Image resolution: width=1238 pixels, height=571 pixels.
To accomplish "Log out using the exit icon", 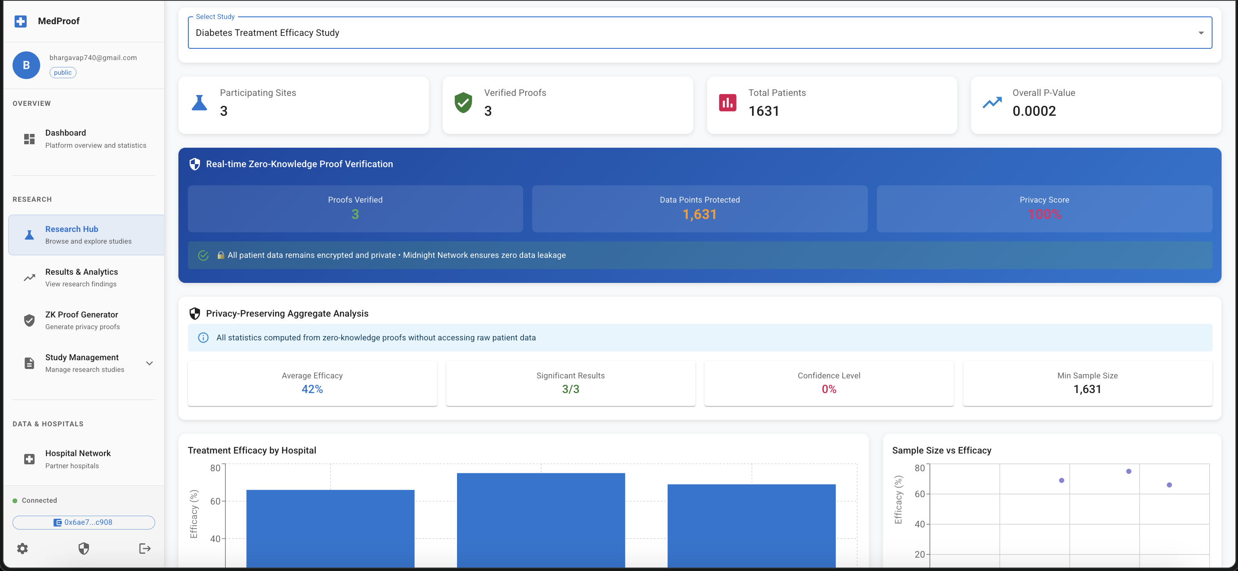I will point(145,549).
